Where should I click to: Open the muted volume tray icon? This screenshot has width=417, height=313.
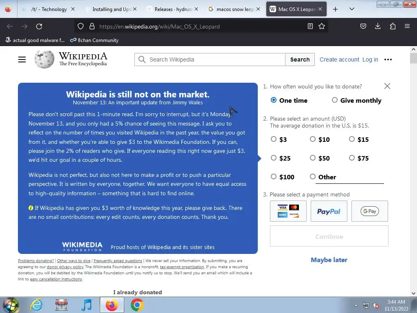click(376, 306)
